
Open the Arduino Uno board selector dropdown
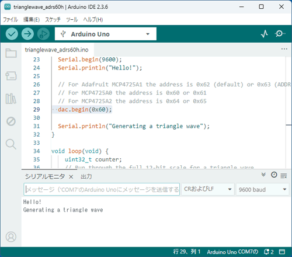click(106, 34)
